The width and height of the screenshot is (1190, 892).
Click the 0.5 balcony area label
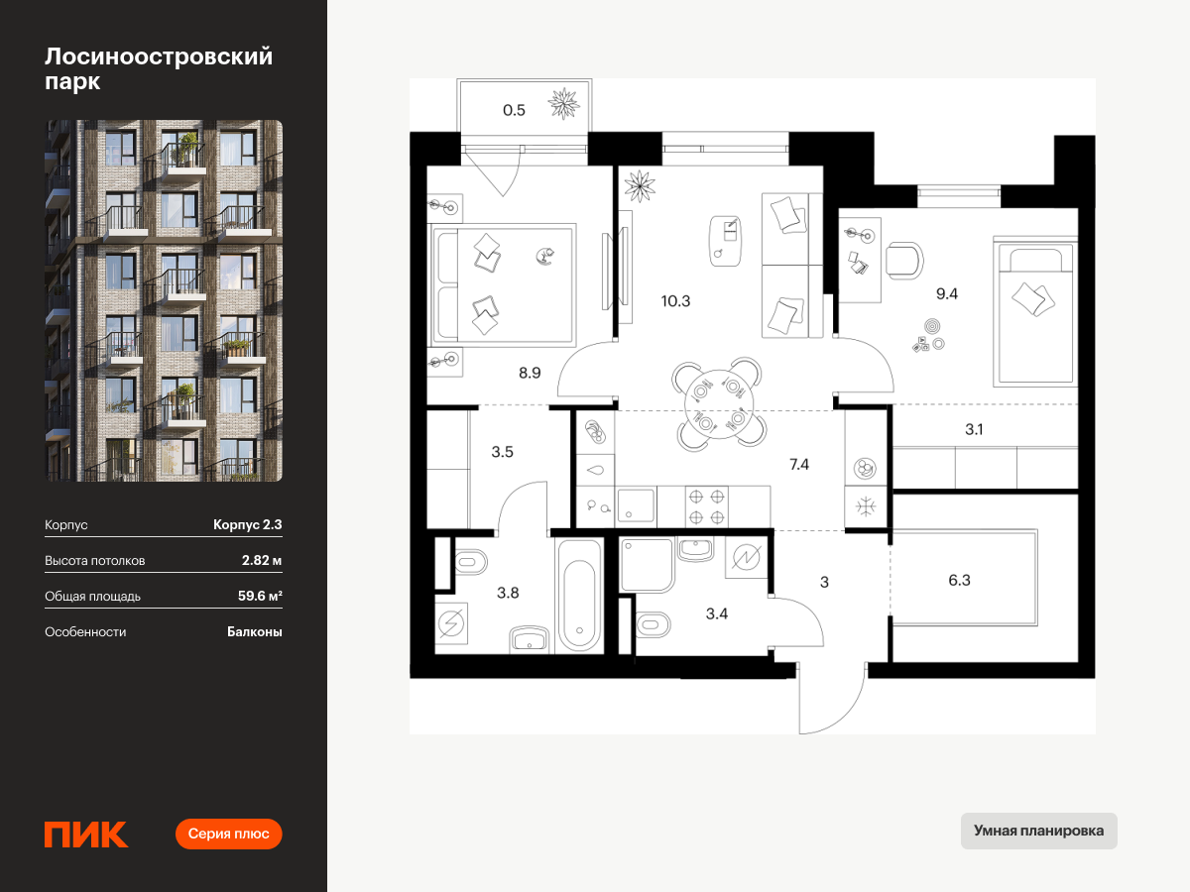[514, 110]
